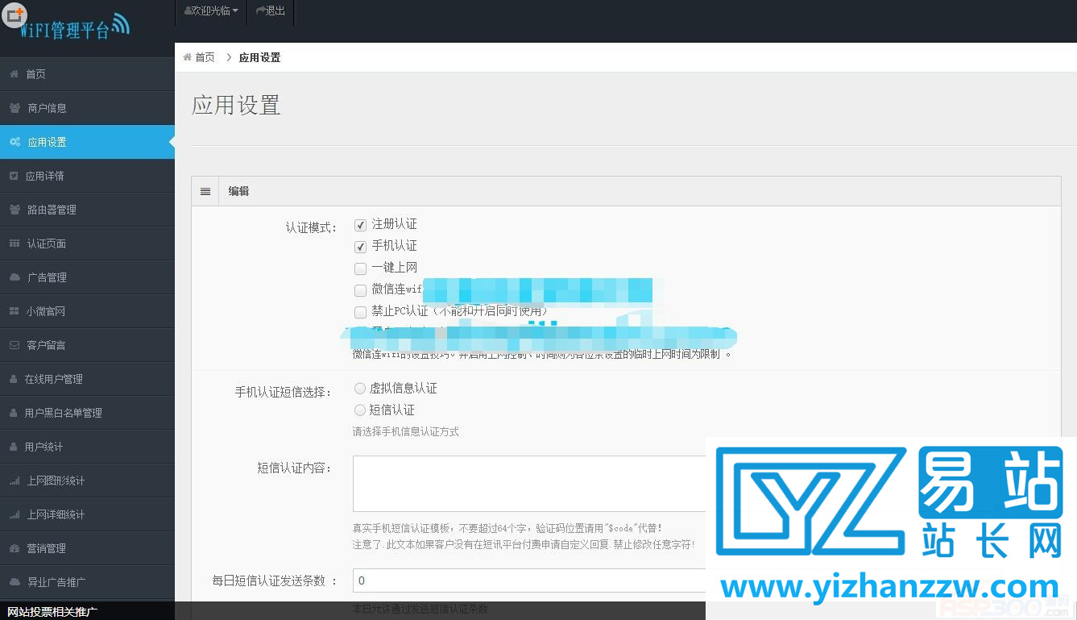
Task: Click the 编辑 panel title
Action: coord(238,191)
